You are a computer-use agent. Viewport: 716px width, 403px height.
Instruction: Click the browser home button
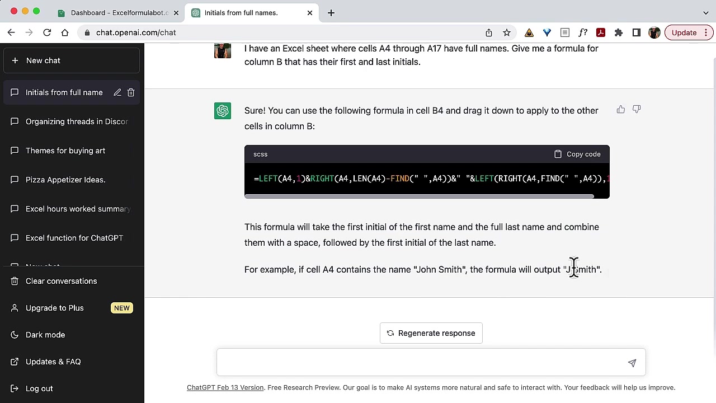click(65, 32)
